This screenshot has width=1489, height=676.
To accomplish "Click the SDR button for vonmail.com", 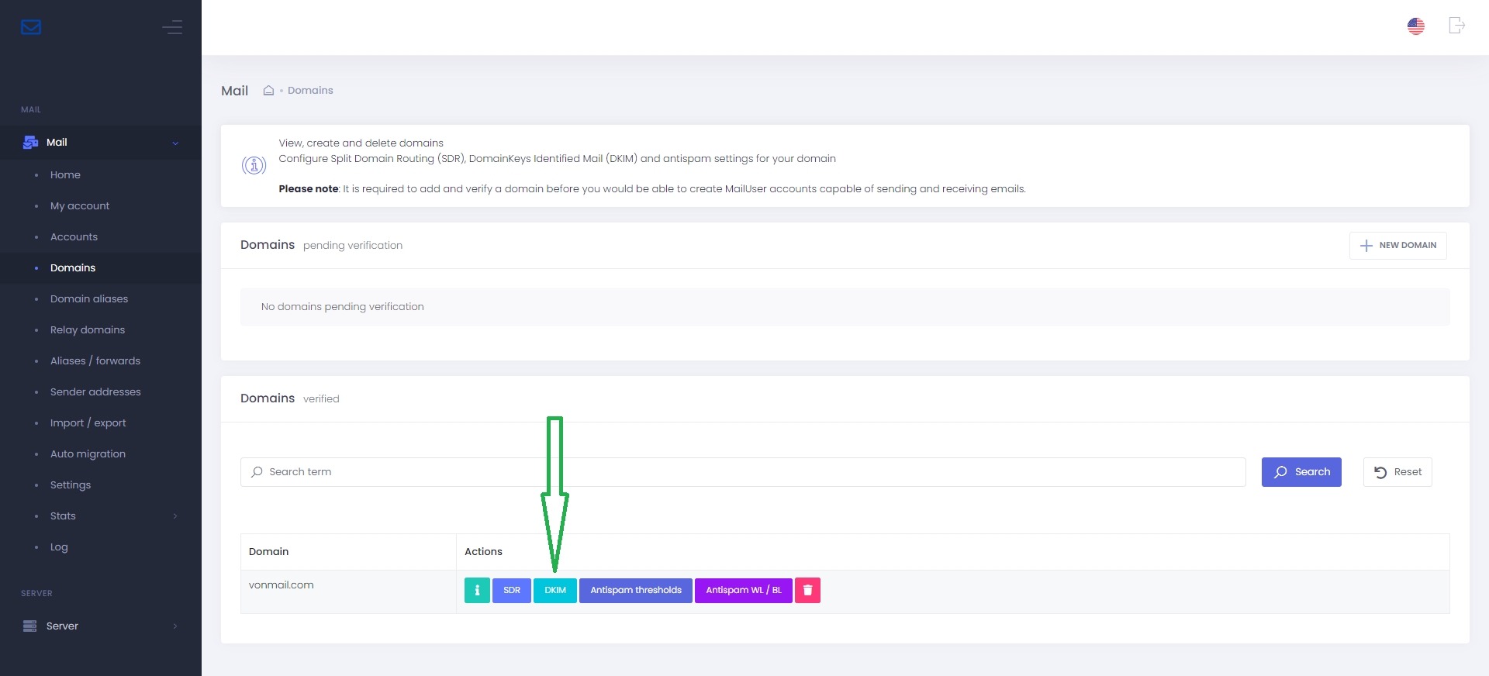I will (x=512, y=590).
